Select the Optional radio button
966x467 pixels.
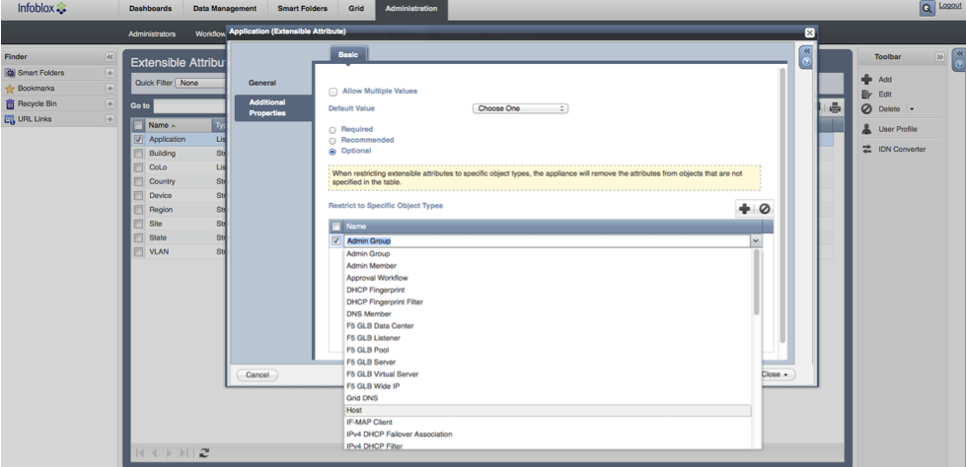coord(333,151)
